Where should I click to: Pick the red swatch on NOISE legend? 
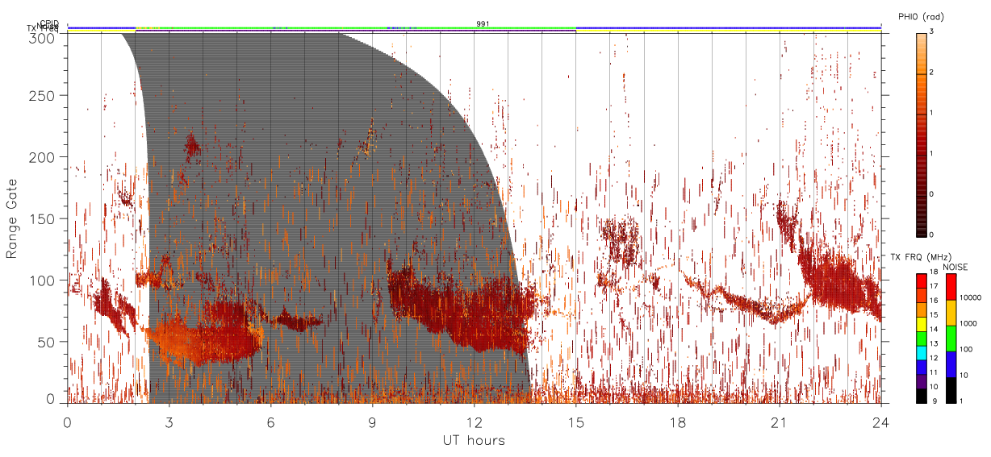tap(951, 287)
